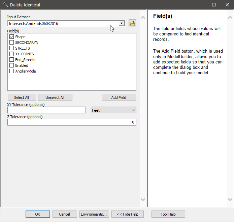234x222 pixels.
Task: Click the Field(s) help heading
Action: pyautogui.click(x=163, y=16)
